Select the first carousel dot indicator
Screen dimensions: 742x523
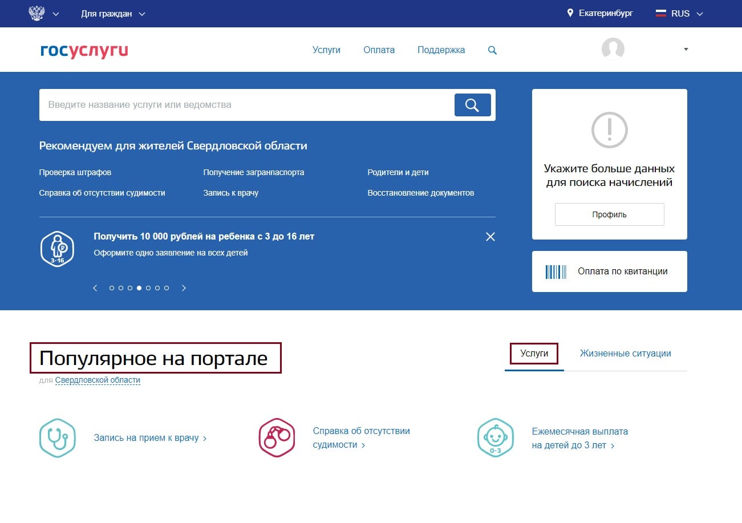112,288
